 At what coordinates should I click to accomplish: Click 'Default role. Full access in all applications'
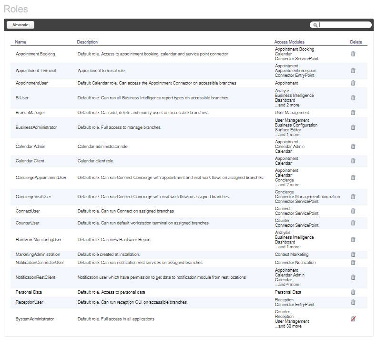click(x=116, y=319)
